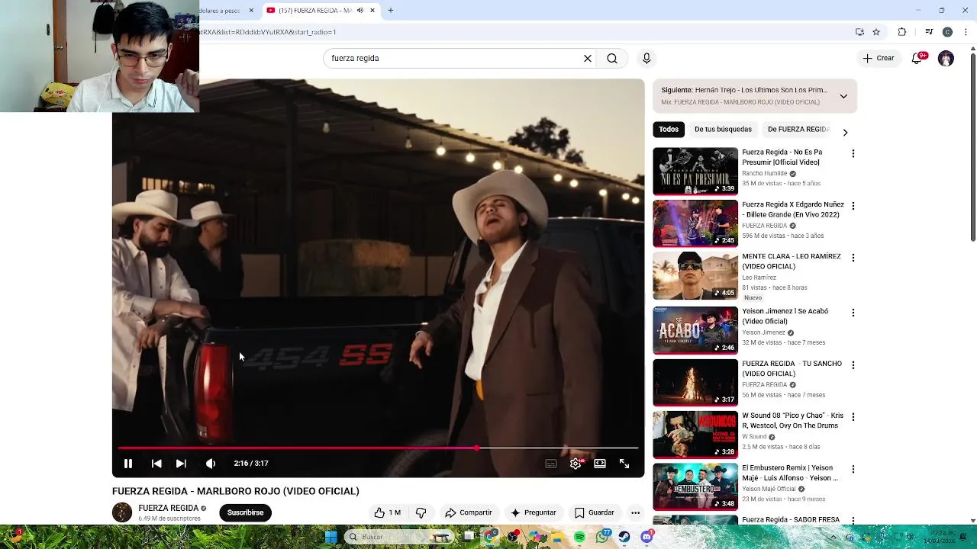Image resolution: width=977 pixels, height=549 pixels.
Task: Start voice search with the microphone
Action: click(x=646, y=58)
